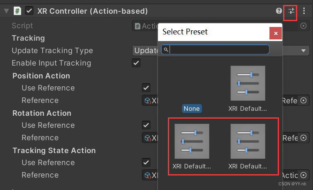The image size is (313, 190).
Task: Open Position Action reference object picker
Action: coord(303,100)
